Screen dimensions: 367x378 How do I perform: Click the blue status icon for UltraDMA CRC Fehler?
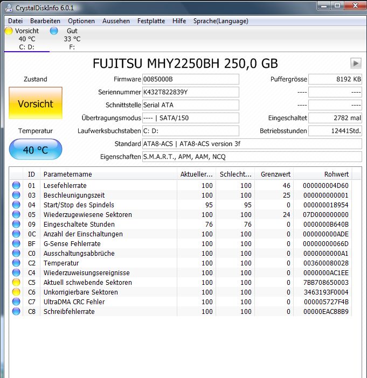tap(16, 302)
